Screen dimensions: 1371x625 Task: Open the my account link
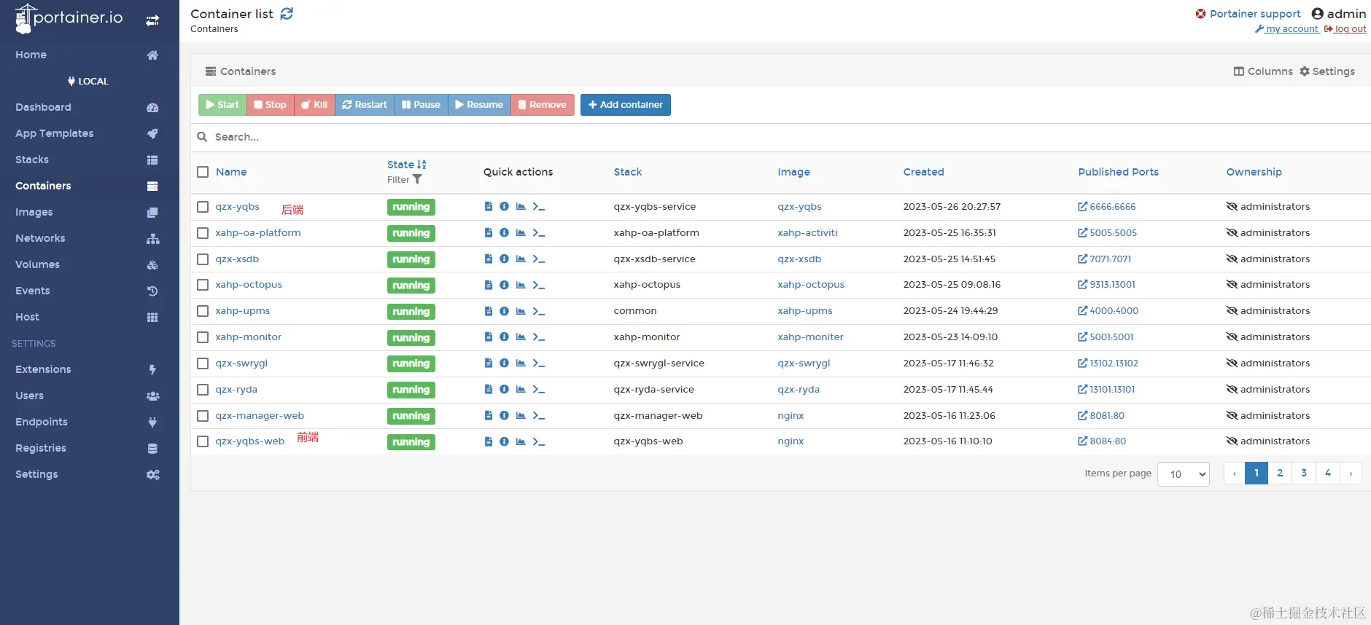(x=1287, y=29)
